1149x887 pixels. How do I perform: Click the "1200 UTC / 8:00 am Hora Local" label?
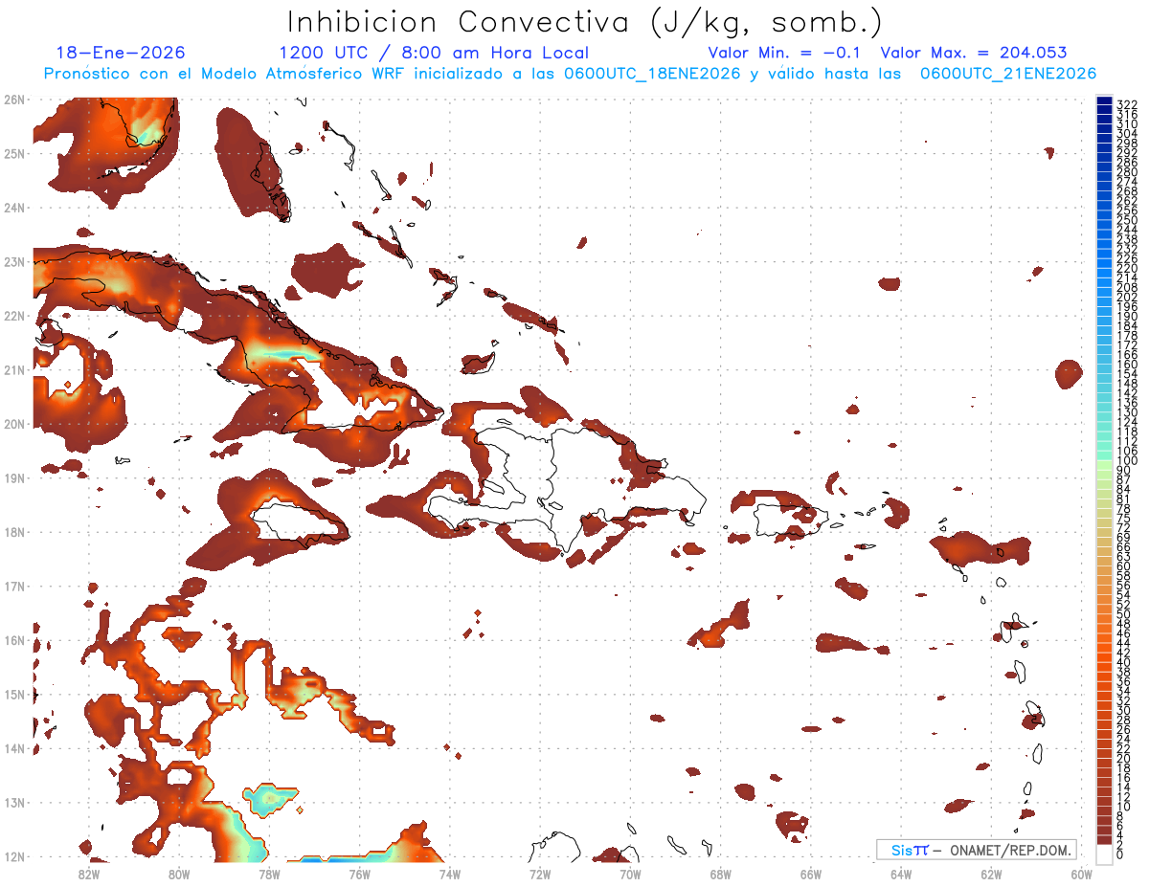point(434,53)
